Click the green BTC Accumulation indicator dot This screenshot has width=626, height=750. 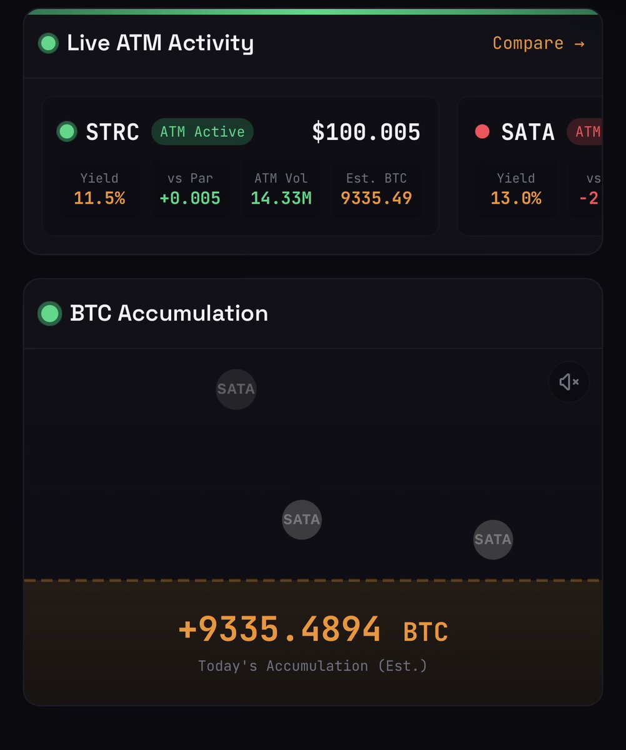coord(49,313)
